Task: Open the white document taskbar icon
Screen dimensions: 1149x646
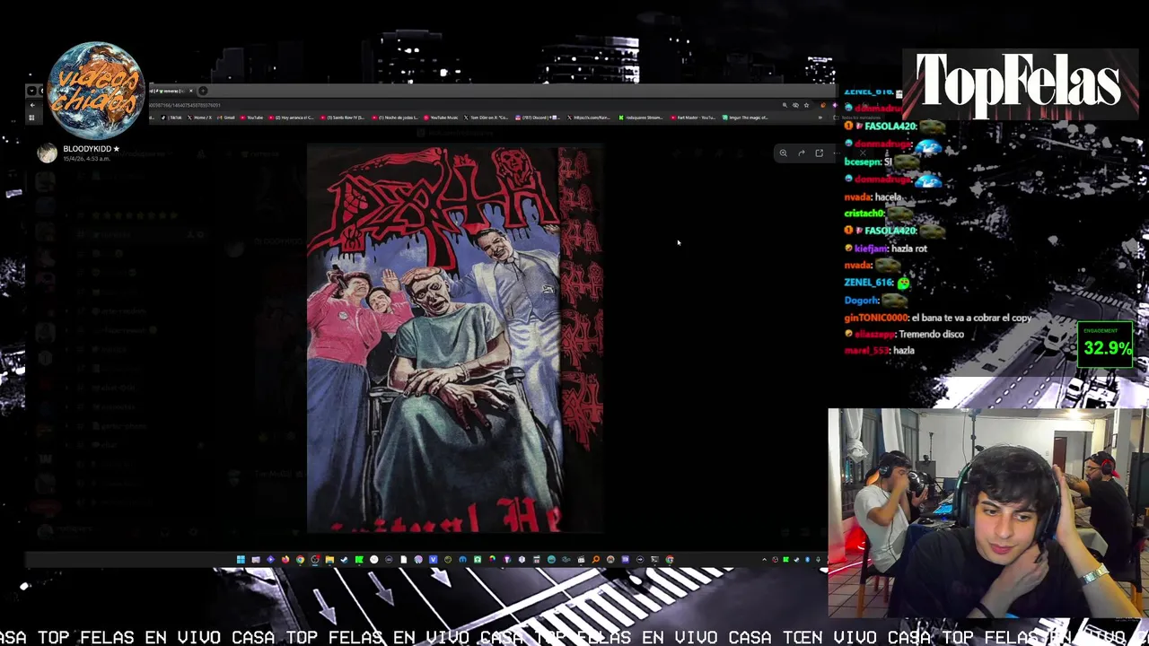Action: click(403, 560)
